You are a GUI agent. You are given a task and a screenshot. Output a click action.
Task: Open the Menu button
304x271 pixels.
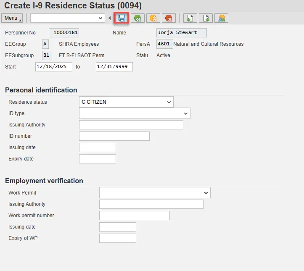(x=12, y=18)
